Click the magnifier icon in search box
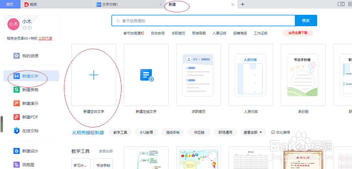 (118, 21)
